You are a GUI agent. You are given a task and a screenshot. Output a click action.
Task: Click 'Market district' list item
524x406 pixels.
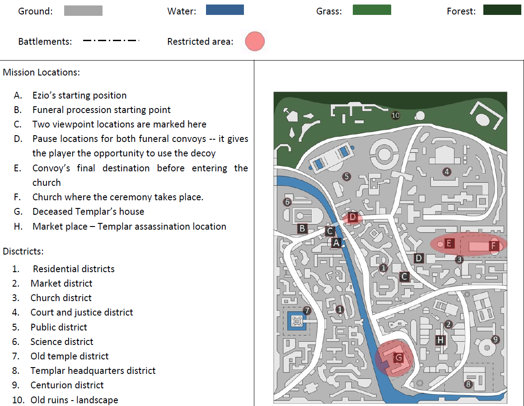click(x=61, y=283)
